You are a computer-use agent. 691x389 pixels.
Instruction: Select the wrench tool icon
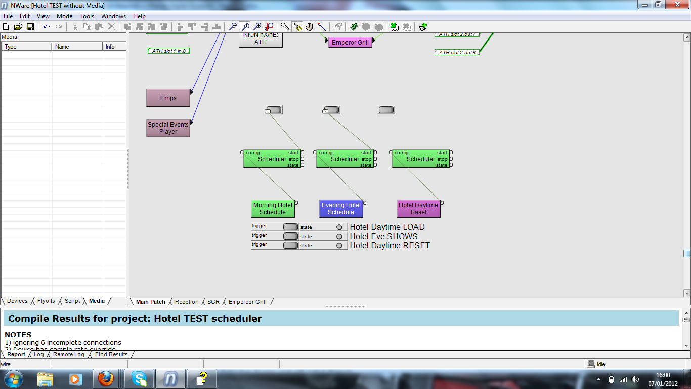pyautogui.click(x=285, y=27)
